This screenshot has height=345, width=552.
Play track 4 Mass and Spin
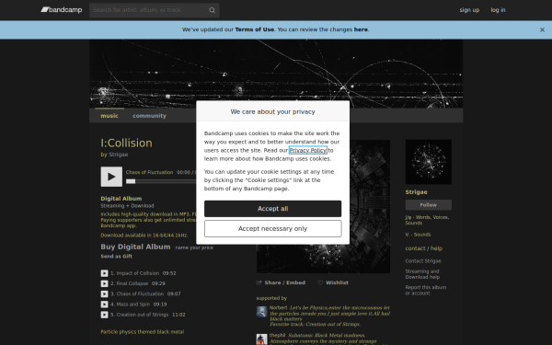coord(104,305)
